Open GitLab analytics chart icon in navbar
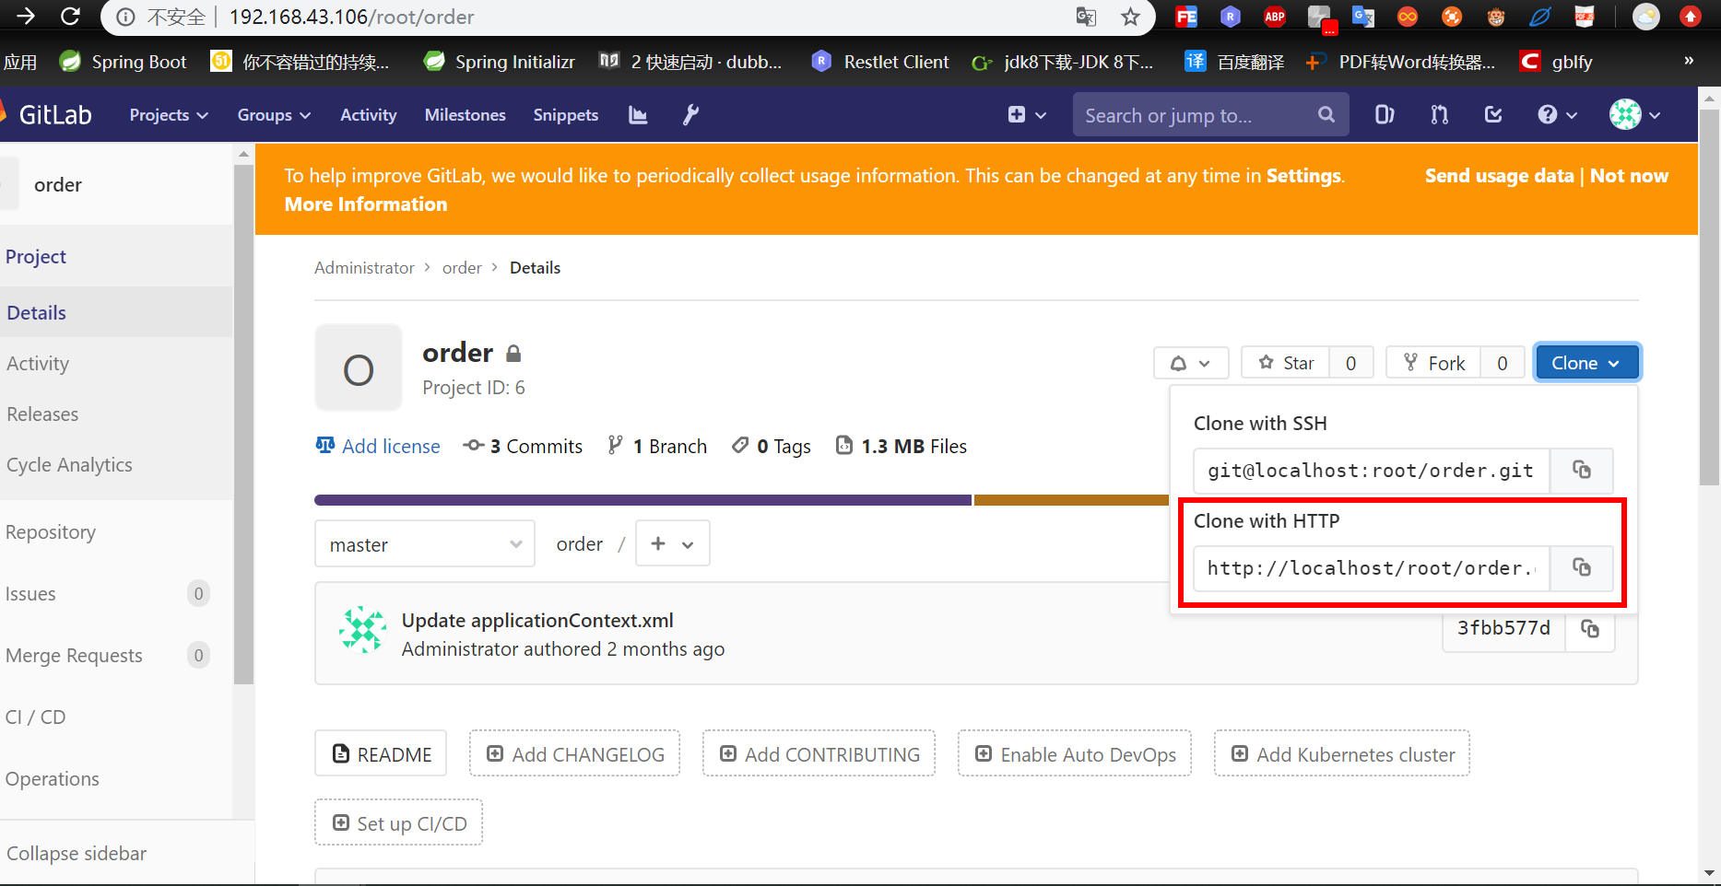Image resolution: width=1721 pixels, height=886 pixels. point(638,115)
